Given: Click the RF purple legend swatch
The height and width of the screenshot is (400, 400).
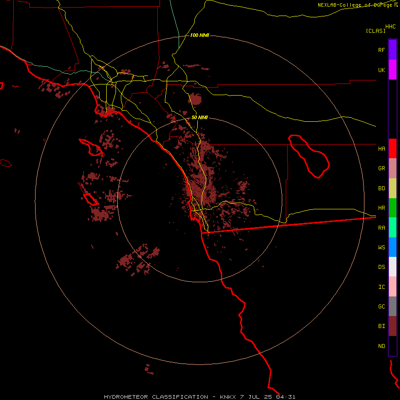Looking at the screenshot, I should click(x=392, y=50).
